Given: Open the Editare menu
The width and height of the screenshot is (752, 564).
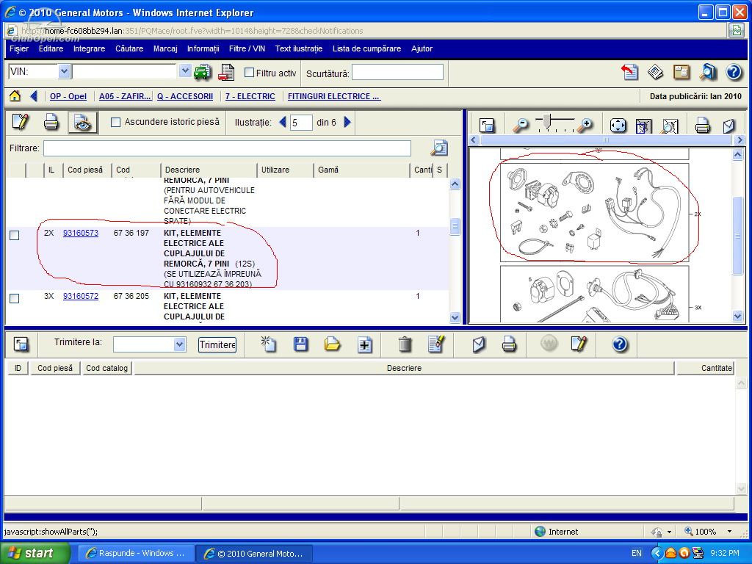Looking at the screenshot, I should click(51, 48).
